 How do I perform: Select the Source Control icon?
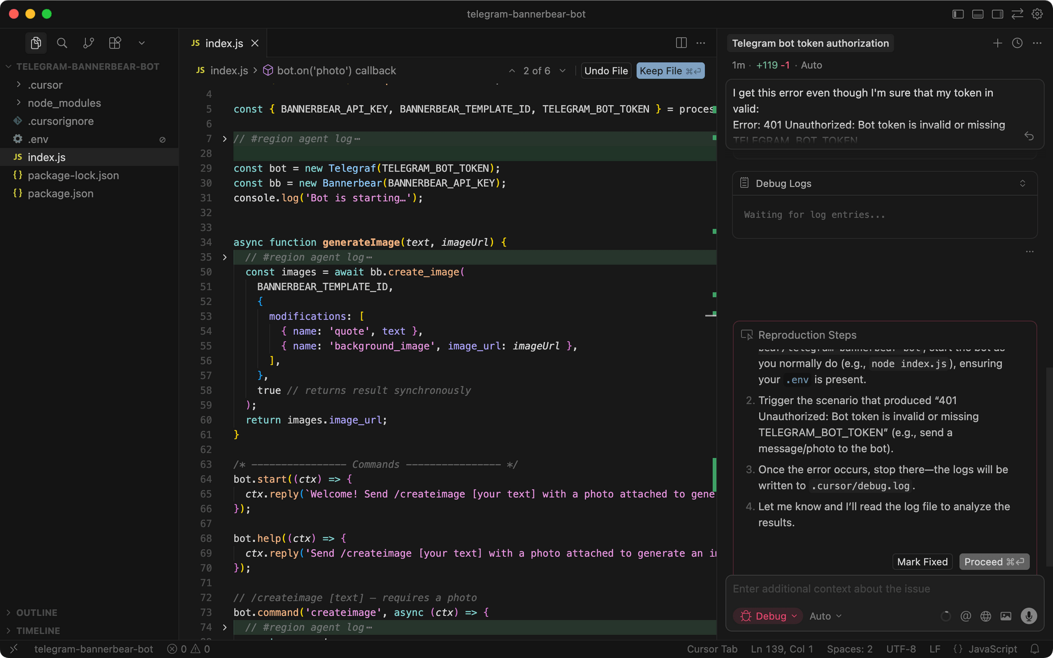coord(88,43)
